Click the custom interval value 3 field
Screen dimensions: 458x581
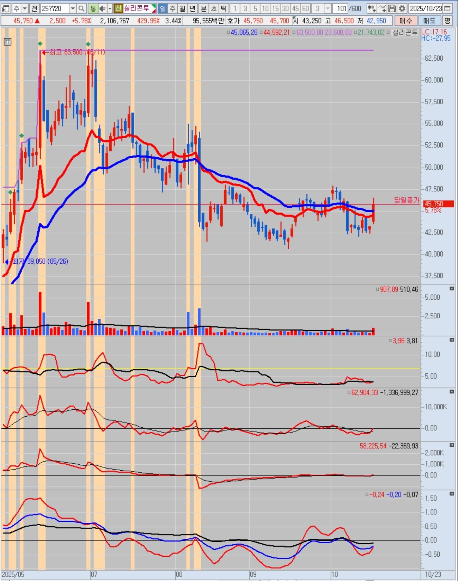[318, 8]
